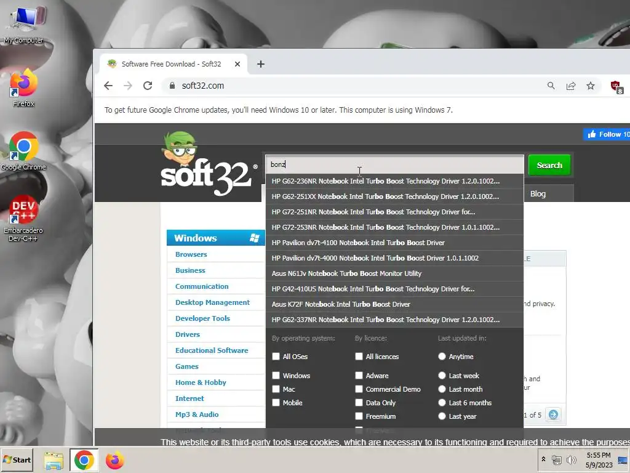
Task: Reload the soft32 page
Action: pos(148,86)
